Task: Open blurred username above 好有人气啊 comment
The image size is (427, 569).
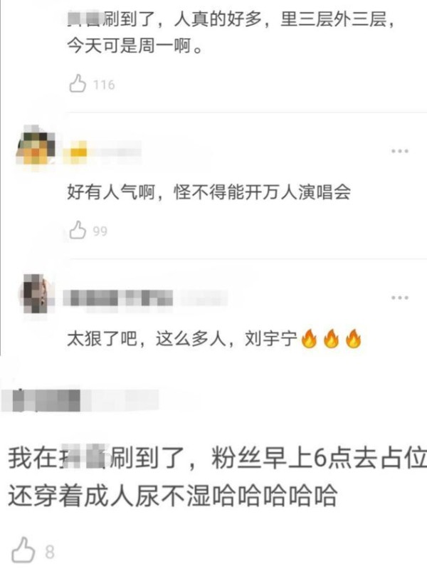Action: (x=102, y=152)
